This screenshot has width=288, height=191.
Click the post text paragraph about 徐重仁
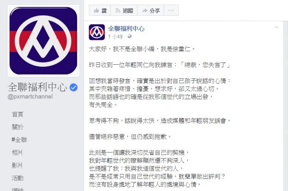[x=142, y=49]
